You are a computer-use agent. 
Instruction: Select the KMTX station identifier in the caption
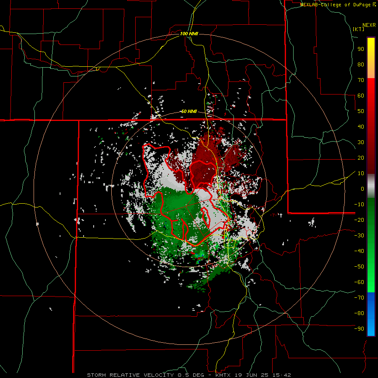coord(224,375)
